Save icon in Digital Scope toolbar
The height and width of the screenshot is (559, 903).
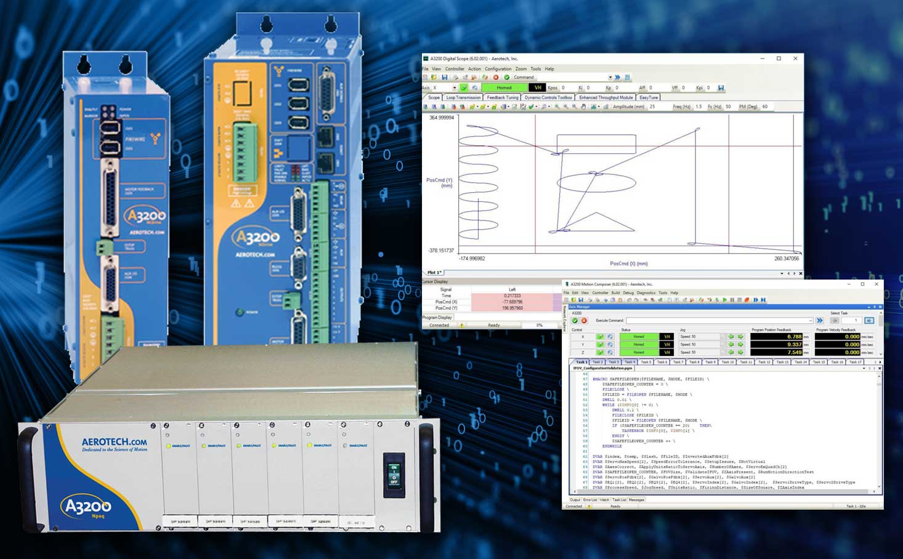pos(445,77)
